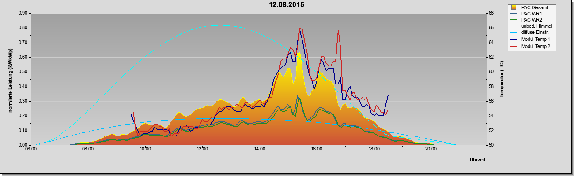Click the 66 temperature axis value

[491, 28]
